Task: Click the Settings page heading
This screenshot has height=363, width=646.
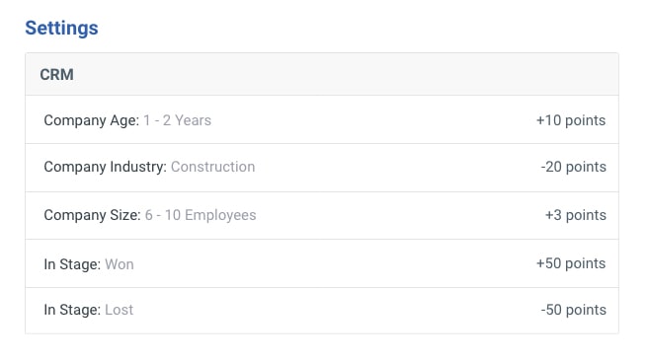Action: pyautogui.click(x=61, y=29)
